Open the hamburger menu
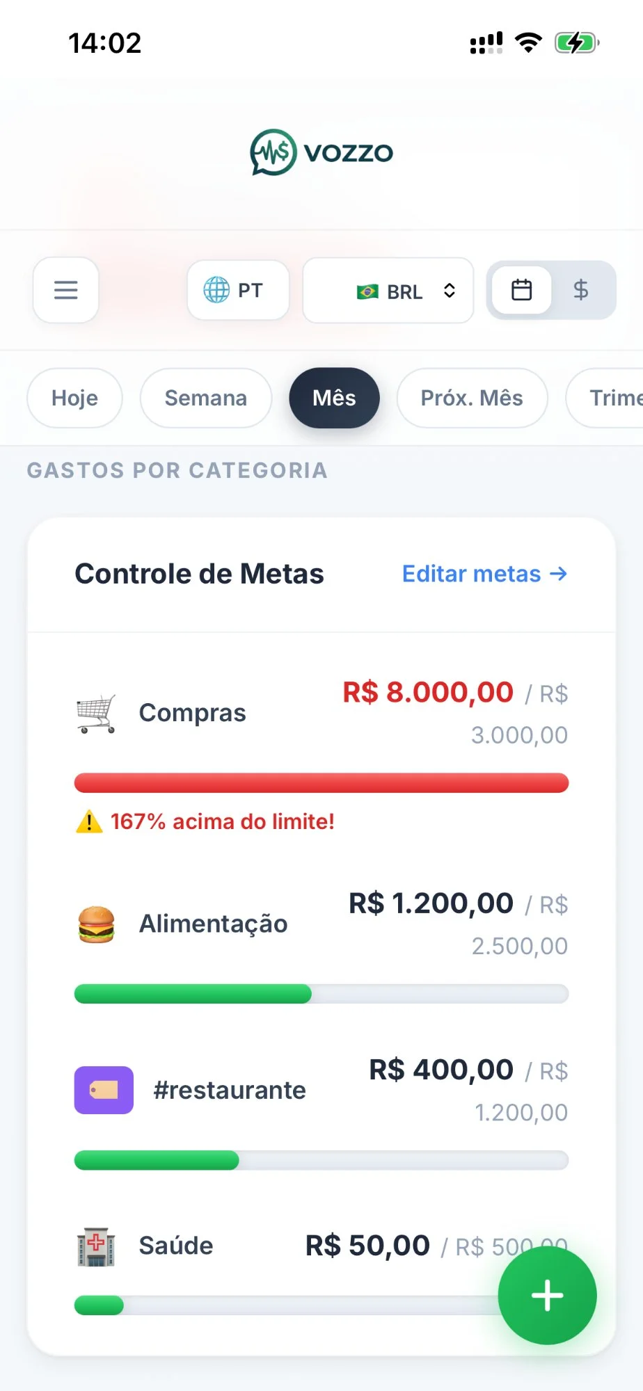 click(x=66, y=290)
